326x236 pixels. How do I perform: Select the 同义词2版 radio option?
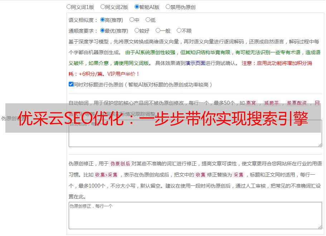coord(103,7)
